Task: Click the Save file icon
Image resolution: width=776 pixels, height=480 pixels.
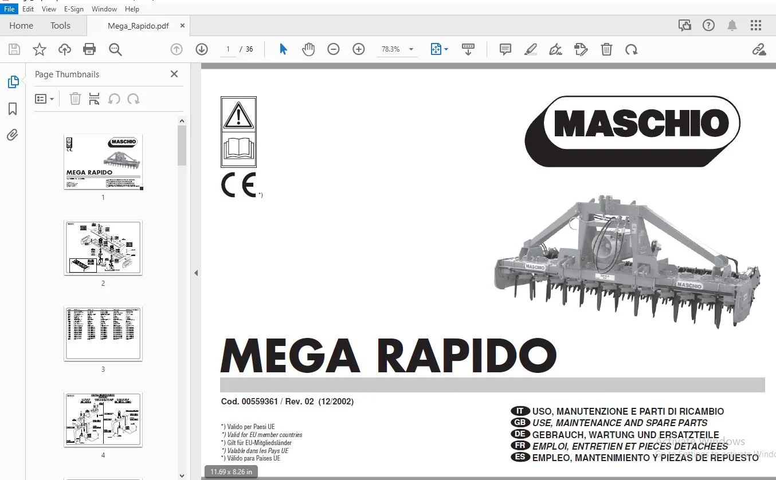Action: (x=14, y=50)
